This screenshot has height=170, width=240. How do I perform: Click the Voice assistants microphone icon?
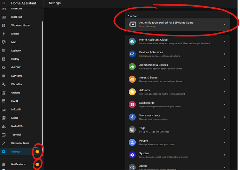pyautogui.click(x=132, y=117)
